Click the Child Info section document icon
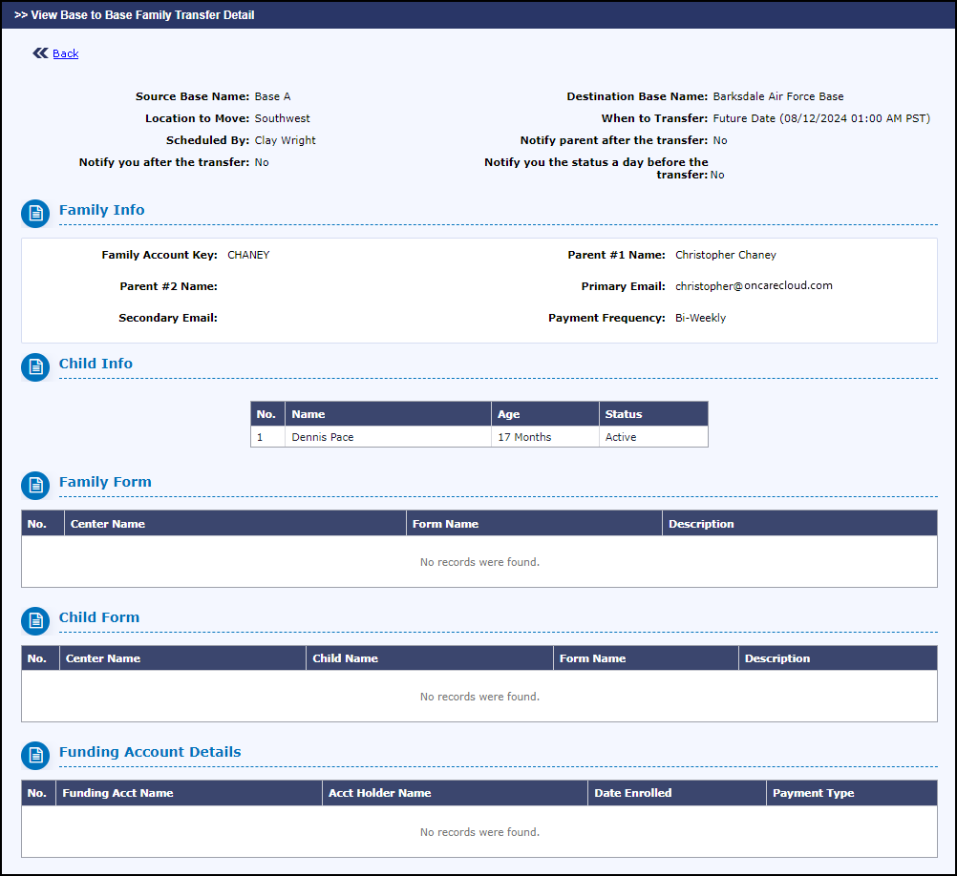This screenshot has height=876, width=957. coord(35,367)
